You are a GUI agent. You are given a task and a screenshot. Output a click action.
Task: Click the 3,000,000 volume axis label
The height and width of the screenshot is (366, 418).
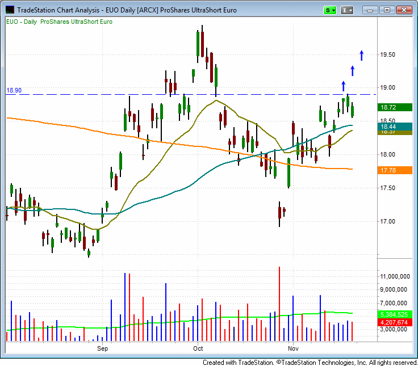tap(394, 329)
